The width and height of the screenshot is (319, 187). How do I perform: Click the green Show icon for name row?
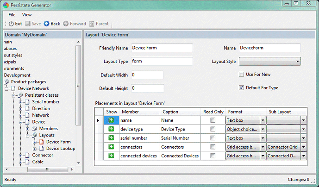click(111, 120)
